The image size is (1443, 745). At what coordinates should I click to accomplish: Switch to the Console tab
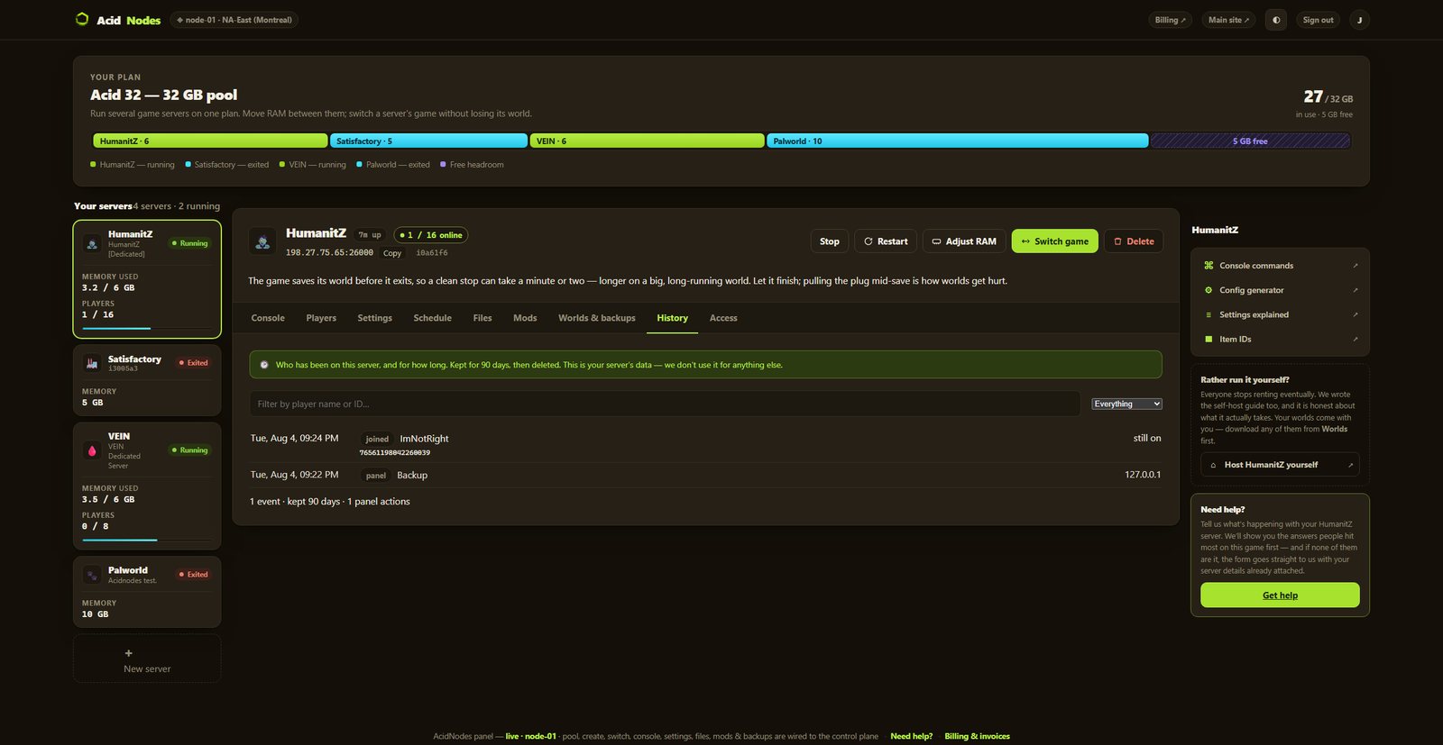(268, 318)
